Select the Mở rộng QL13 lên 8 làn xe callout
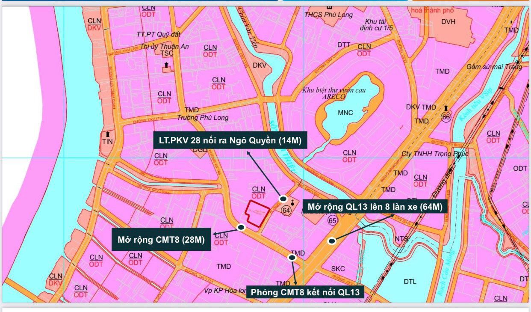Screen dimensions: 531x312 click(x=375, y=207)
